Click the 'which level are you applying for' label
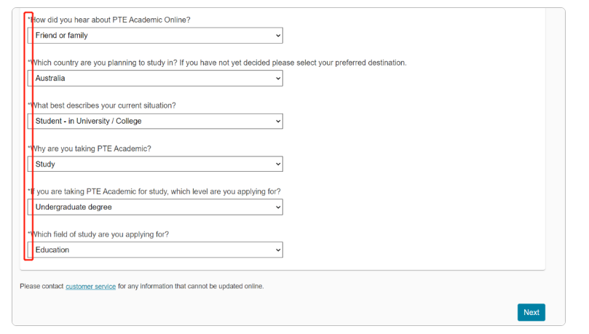The image size is (589, 334). pos(154,191)
